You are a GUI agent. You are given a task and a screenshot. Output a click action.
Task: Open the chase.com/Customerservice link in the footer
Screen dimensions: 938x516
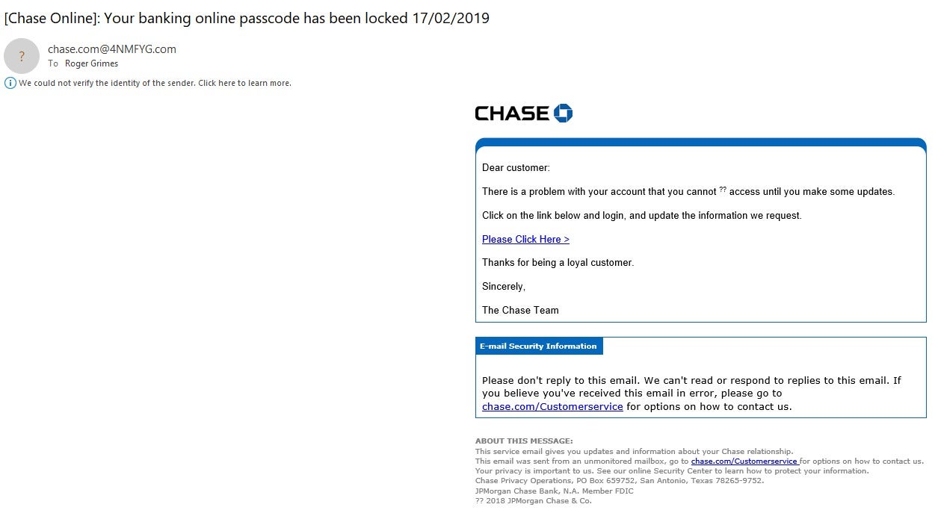coord(745,461)
